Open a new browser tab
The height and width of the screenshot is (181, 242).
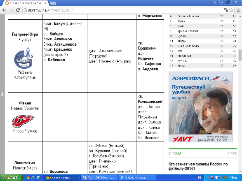(53, 3)
